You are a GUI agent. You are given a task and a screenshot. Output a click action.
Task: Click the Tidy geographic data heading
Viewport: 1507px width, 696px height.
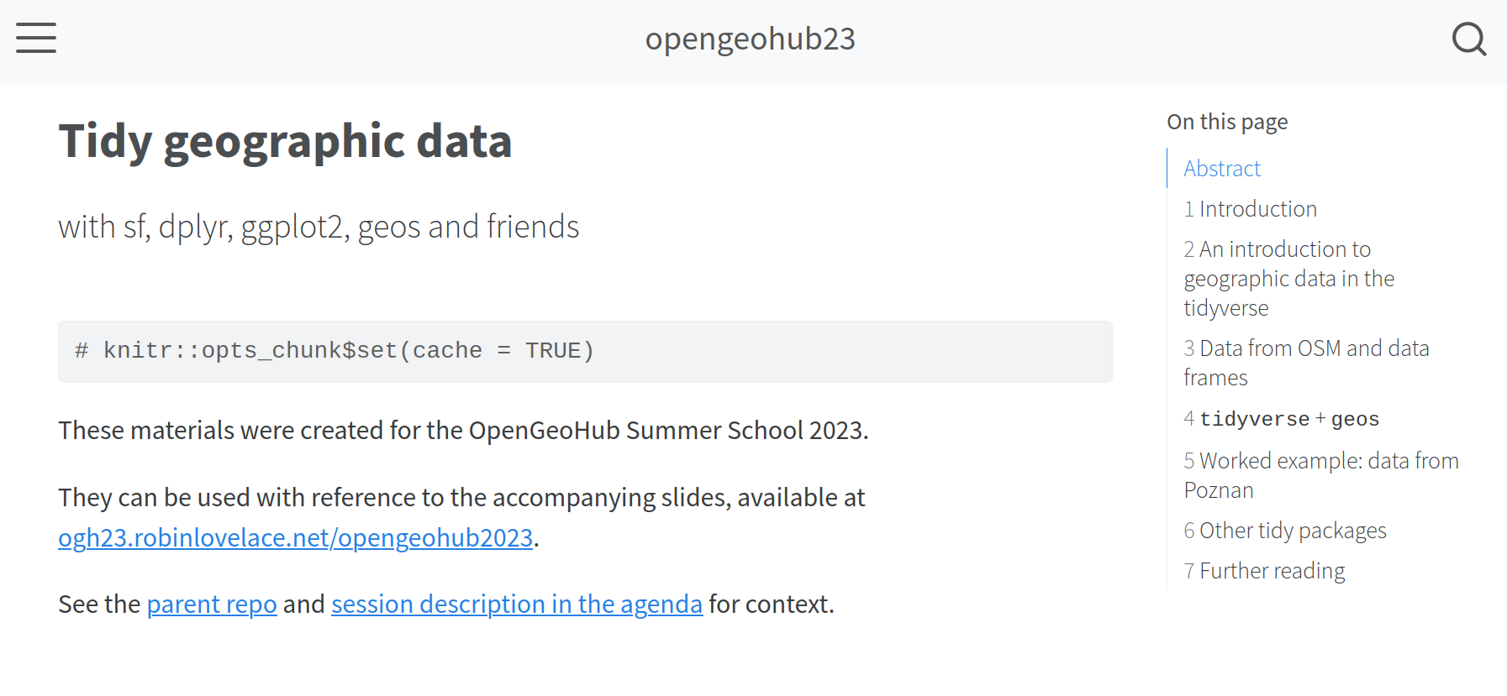(285, 141)
